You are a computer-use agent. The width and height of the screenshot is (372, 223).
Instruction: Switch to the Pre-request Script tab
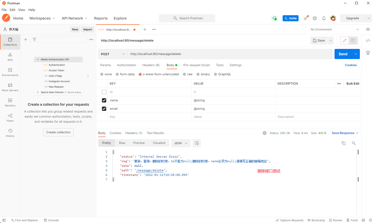click(197, 65)
